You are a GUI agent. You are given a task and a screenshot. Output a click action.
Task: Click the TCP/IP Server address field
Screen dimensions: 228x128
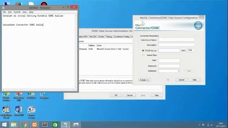pos(169,50)
